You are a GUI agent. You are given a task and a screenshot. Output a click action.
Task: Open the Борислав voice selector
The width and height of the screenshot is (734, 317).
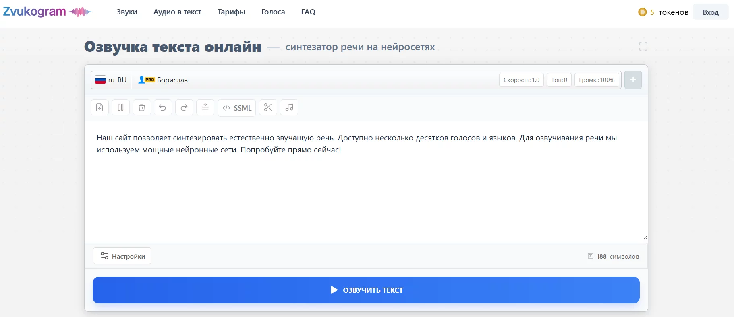pyautogui.click(x=163, y=80)
